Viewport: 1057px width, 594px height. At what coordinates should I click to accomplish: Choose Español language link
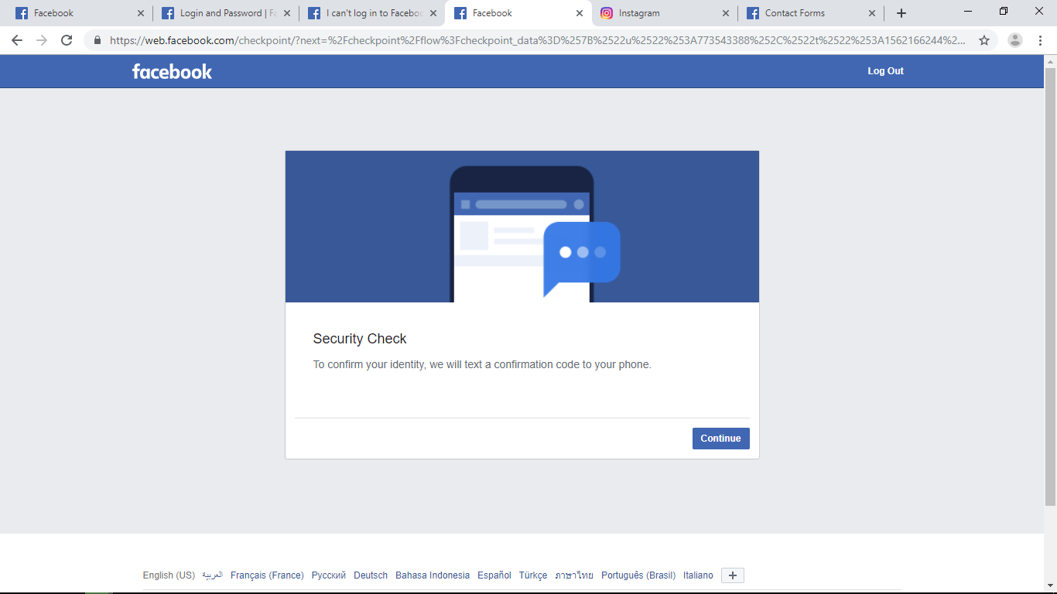tap(494, 575)
